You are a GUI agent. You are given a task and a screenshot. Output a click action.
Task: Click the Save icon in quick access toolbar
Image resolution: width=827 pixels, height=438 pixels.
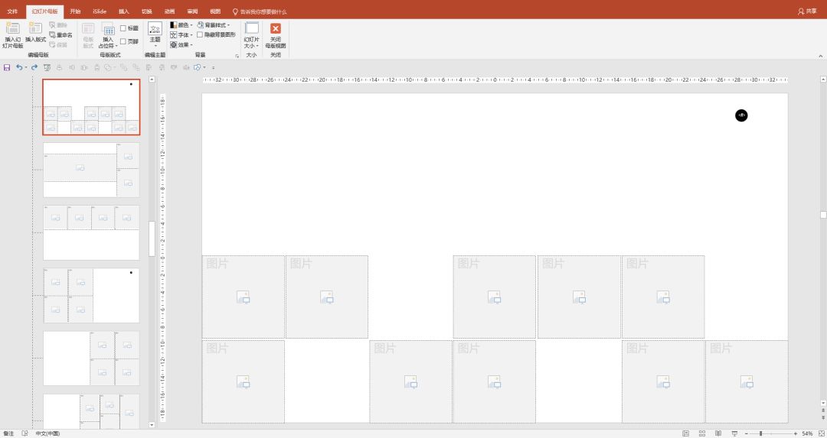point(7,67)
